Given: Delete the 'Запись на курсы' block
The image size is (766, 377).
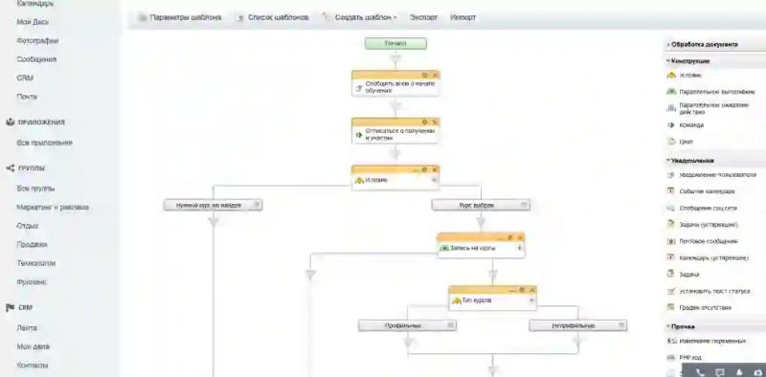Looking at the screenshot, I should pyautogui.click(x=519, y=237).
